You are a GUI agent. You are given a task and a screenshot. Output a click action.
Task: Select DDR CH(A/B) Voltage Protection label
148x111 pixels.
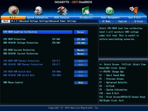pos(21,43)
